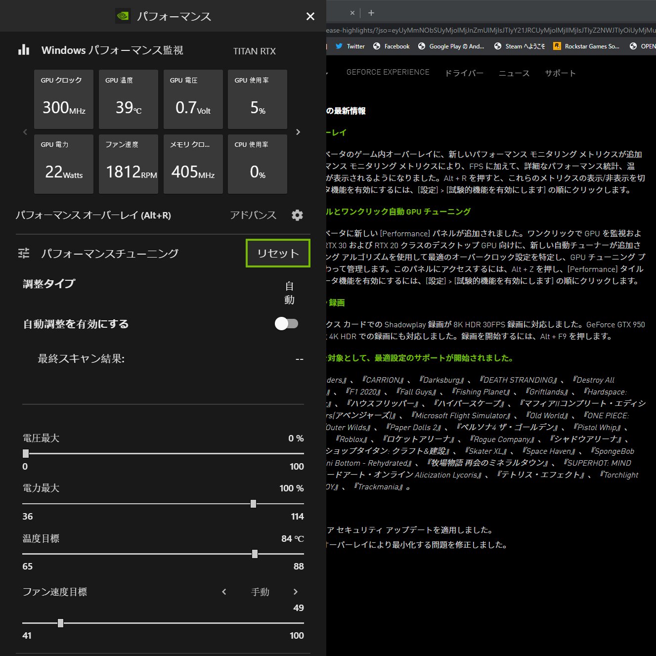Click the GPU 使用率 tile
Screen dimensions: 656x656
(x=258, y=99)
